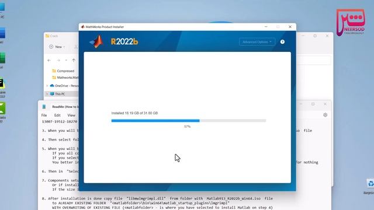374x210 pixels.
Task: Click the black PyCharm-style desktop icon
Action: 2,83
